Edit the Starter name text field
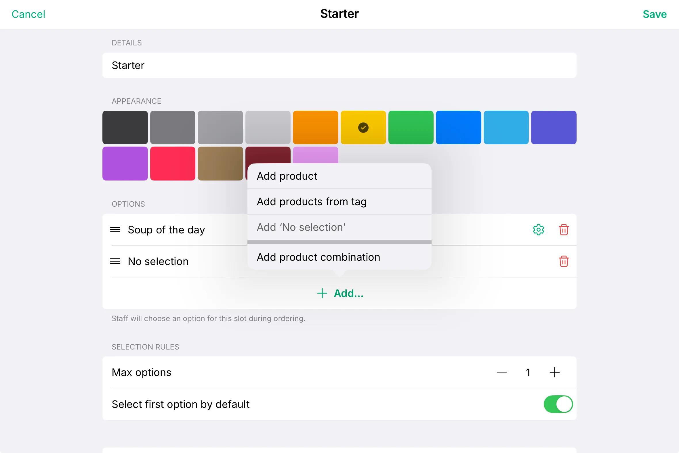Viewport: 679px width, 453px height. click(x=339, y=65)
